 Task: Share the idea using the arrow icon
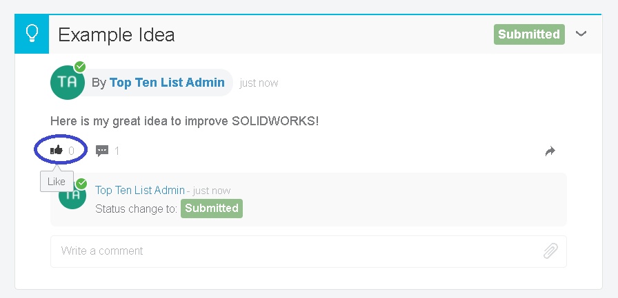click(550, 151)
